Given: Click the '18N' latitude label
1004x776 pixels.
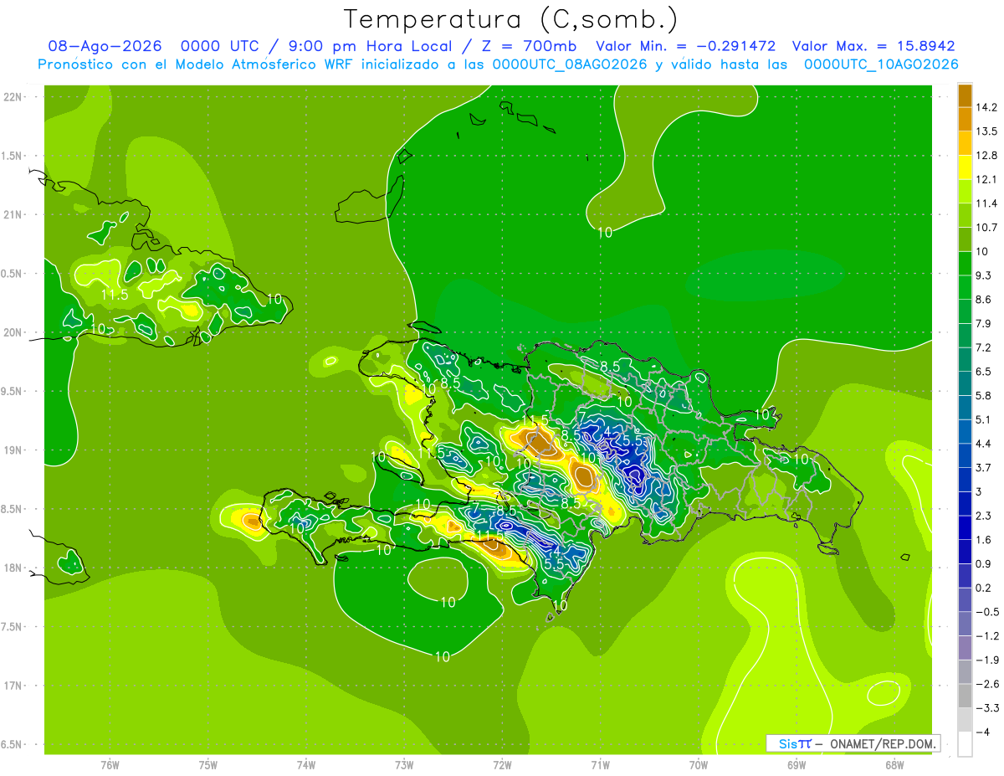Looking at the screenshot, I should point(13,568).
